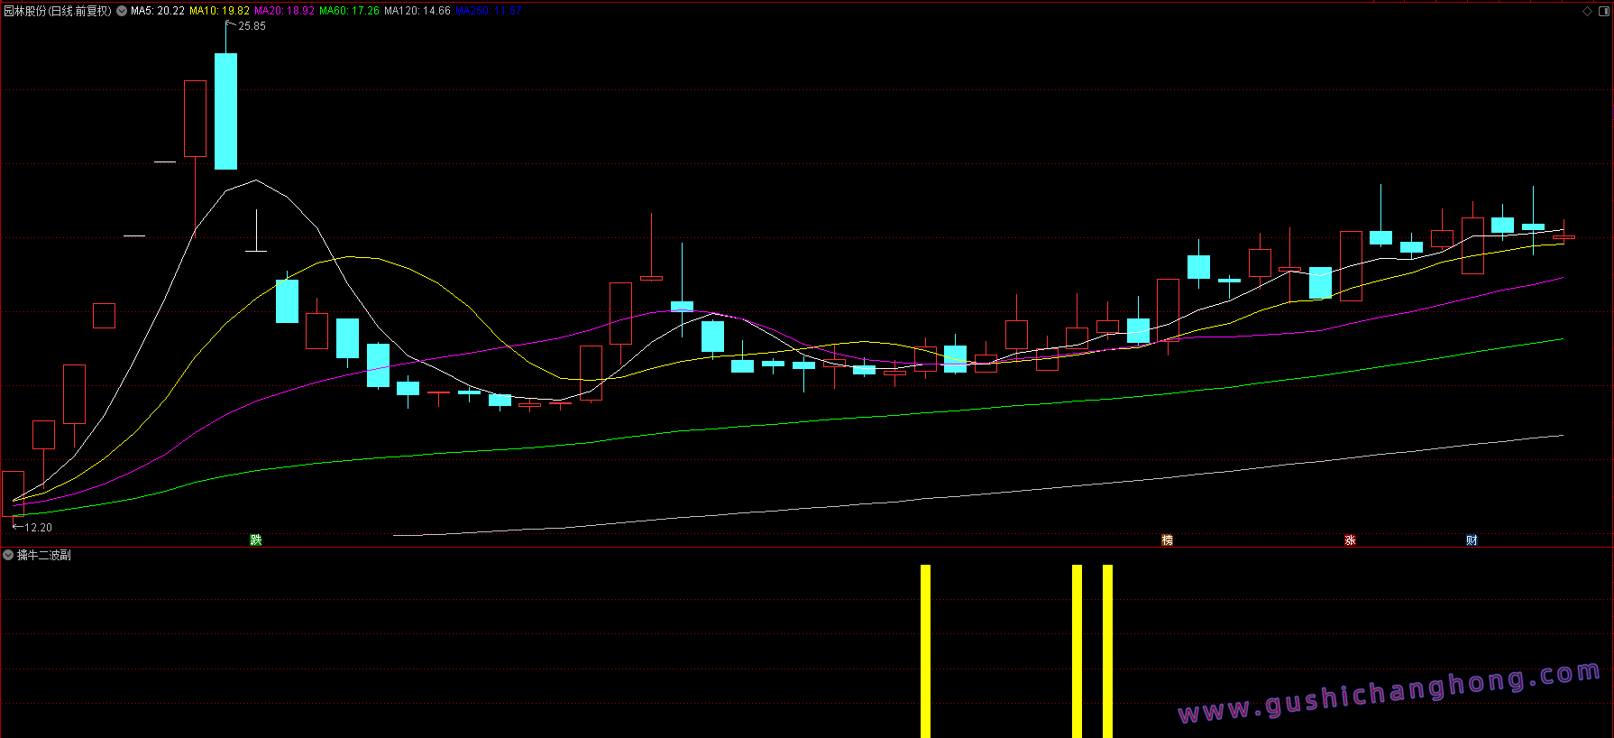Select the MA120: 14.66 label
Viewport: 1614px width, 738px height.
click(x=417, y=12)
